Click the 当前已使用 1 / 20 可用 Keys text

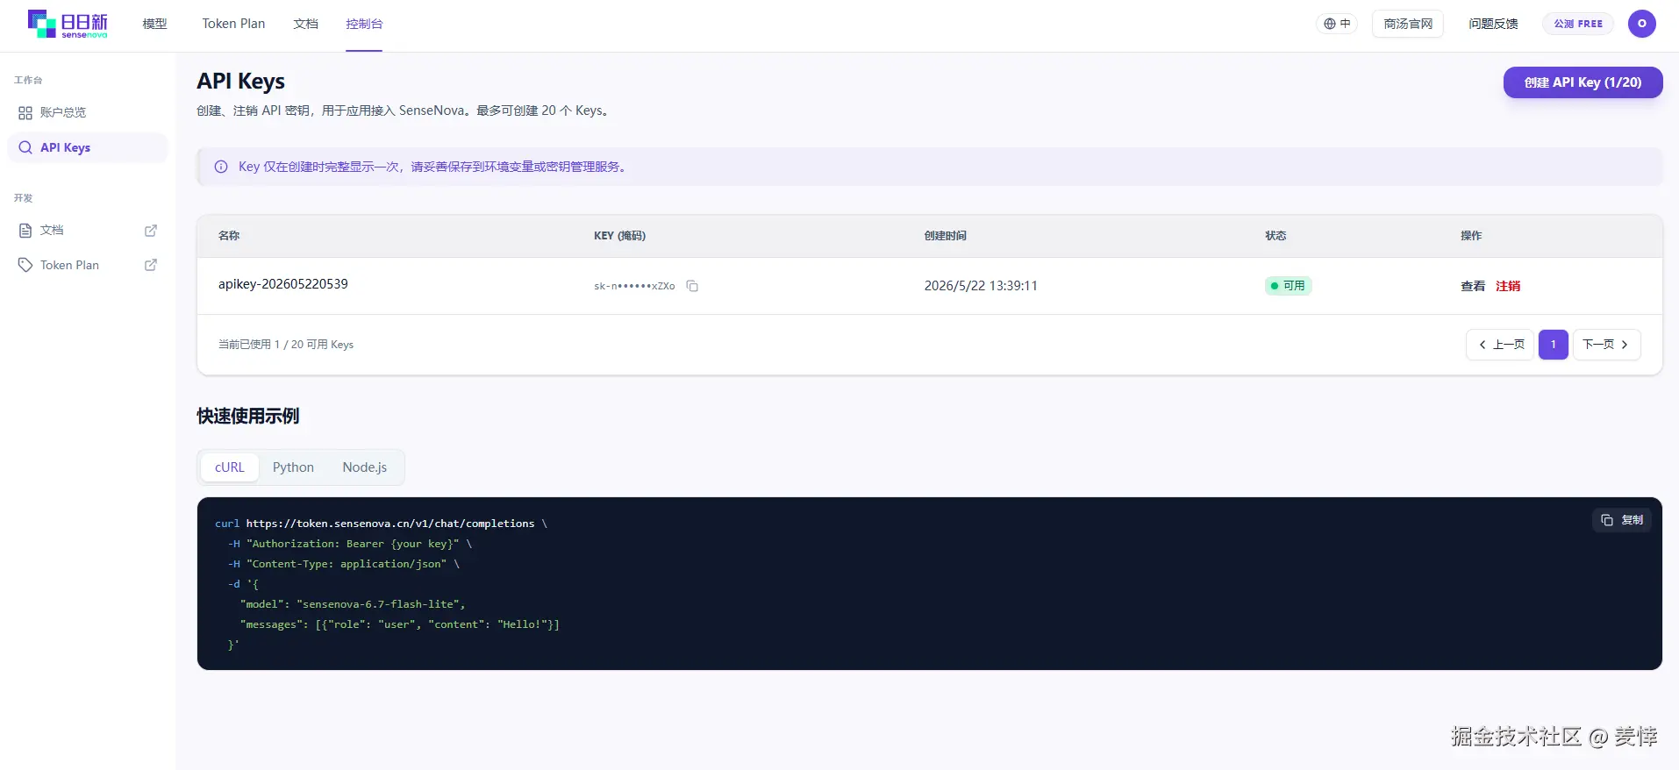coord(286,345)
